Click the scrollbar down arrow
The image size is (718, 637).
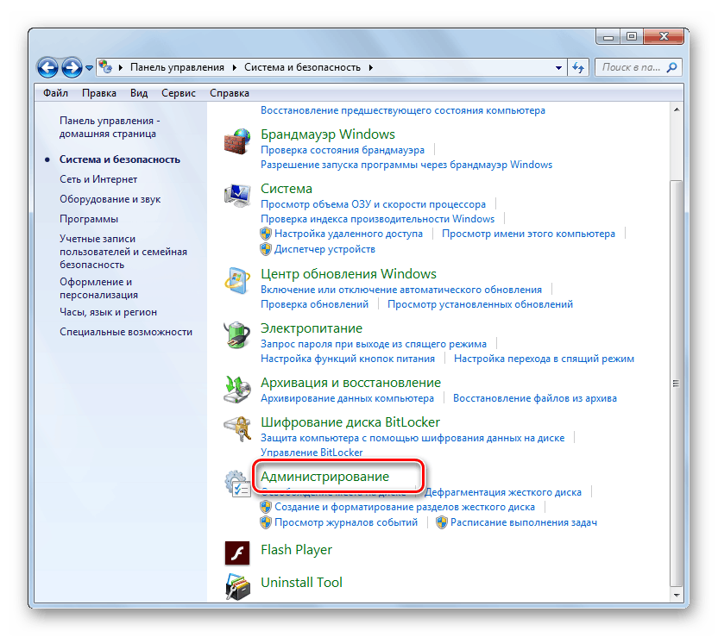pos(676,596)
